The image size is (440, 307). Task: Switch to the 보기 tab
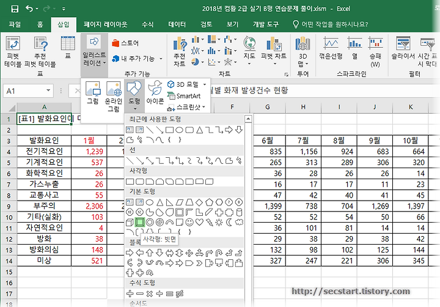coord(232,24)
